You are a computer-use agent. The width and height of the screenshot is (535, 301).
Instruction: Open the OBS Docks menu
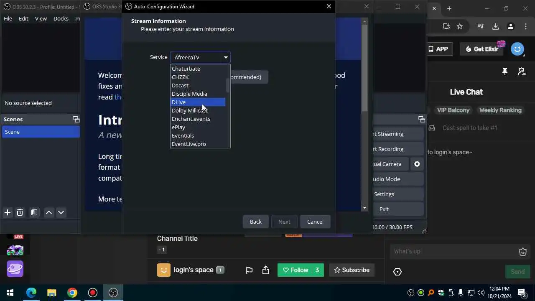61,18
